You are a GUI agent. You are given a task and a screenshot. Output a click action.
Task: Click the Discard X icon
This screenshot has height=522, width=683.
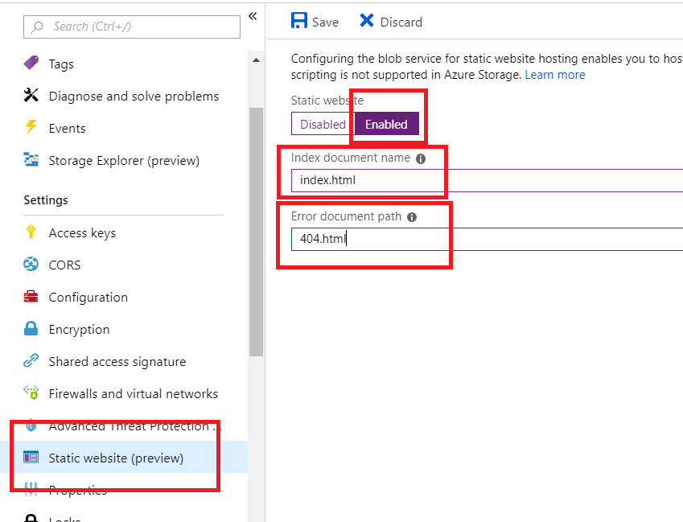click(367, 20)
